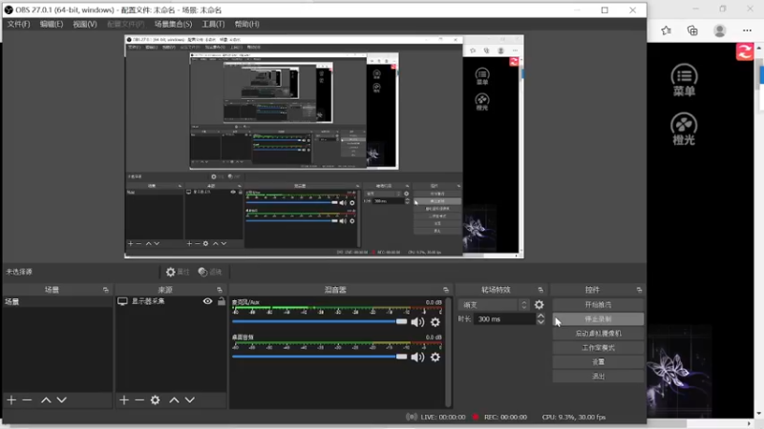Click the 停止录制 stop recording button
764x429 pixels.
pos(598,319)
